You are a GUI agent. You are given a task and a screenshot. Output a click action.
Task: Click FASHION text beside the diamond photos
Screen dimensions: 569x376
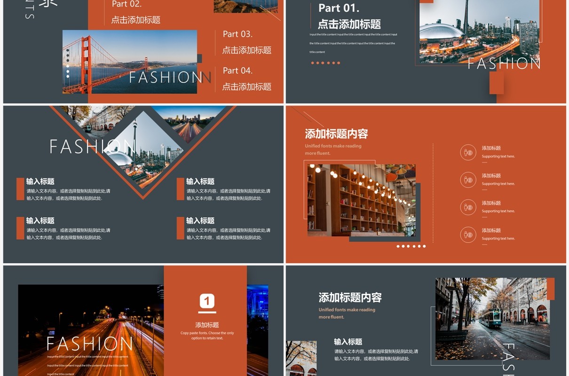point(93,146)
